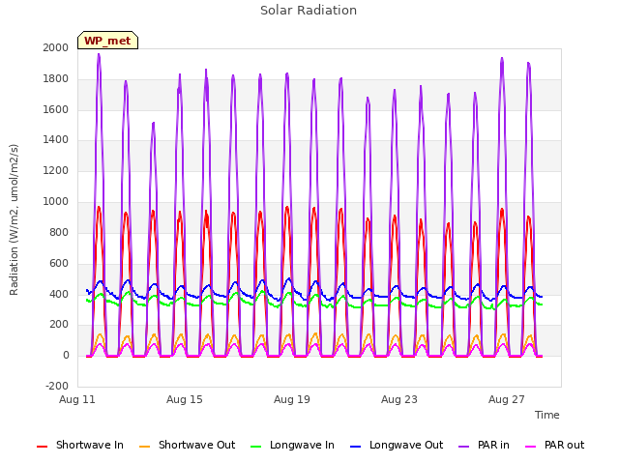Click the 400 y-axis tick label
619x464 pixels.
(x=59, y=294)
